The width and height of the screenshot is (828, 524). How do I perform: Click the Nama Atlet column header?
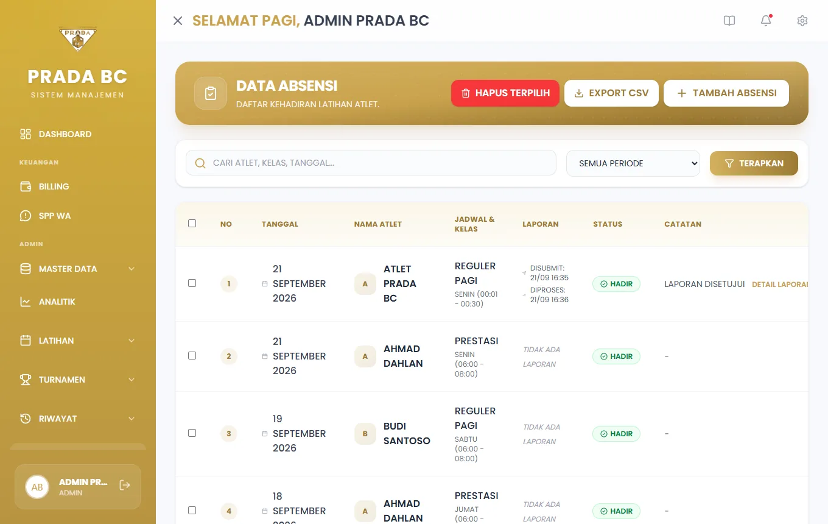[x=378, y=224]
